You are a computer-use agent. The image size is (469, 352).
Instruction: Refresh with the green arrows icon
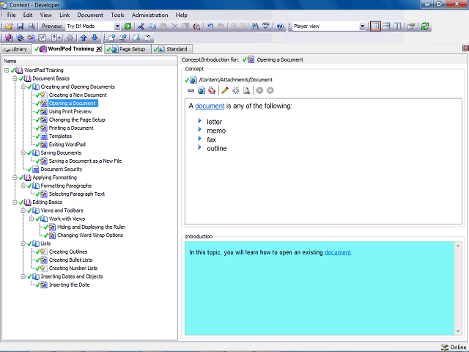click(425, 26)
